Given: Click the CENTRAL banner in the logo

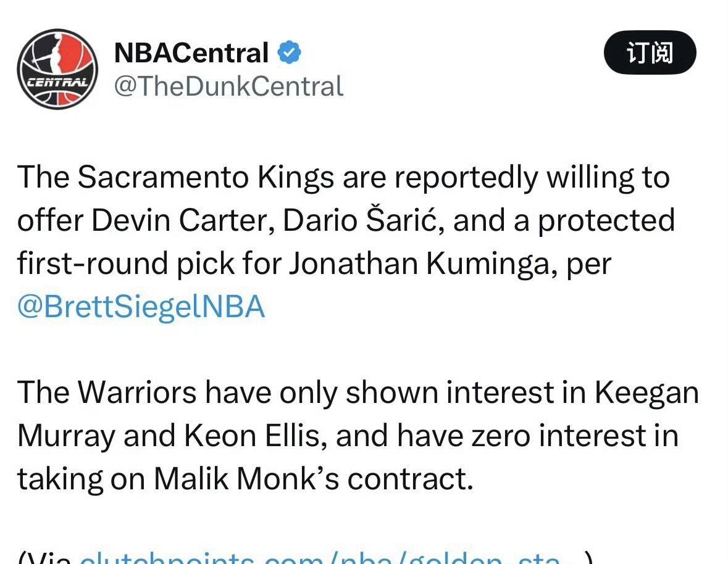Looking at the screenshot, I should click(x=57, y=81).
